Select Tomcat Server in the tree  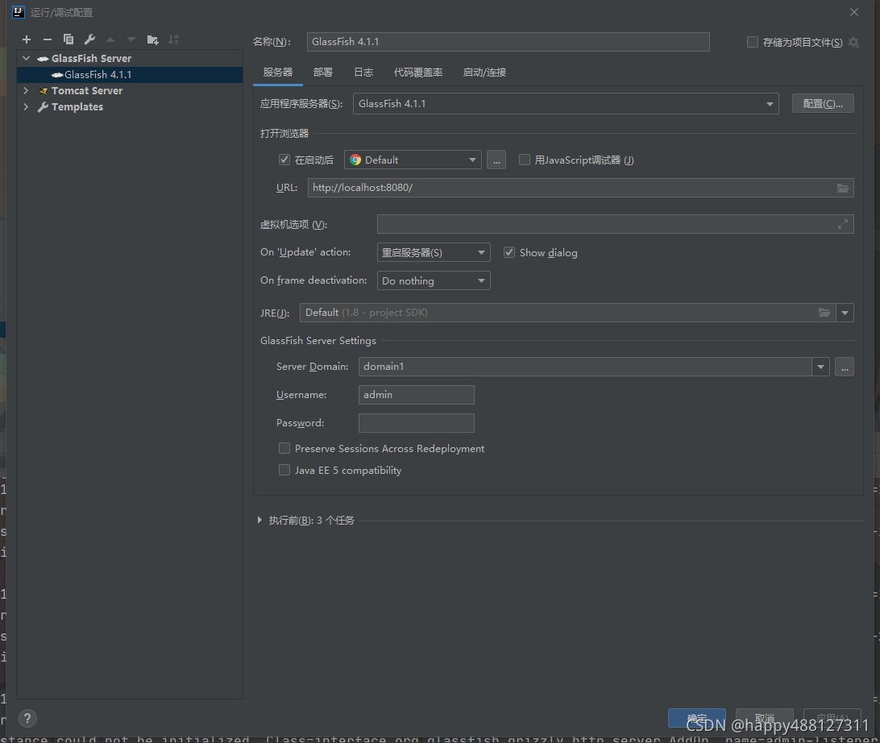coord(87,90)
